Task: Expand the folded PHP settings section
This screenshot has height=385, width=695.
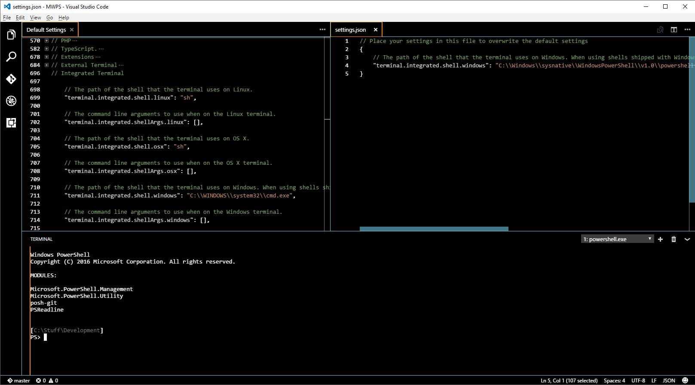Action: tap(46, 41)
